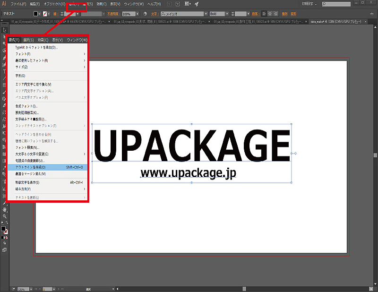Open the ファイル(F) menu
The width and height of the screenshot is (378, 292).
[18, 4]
